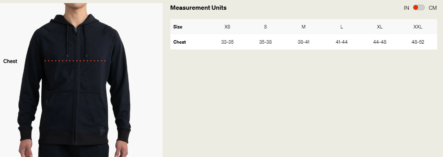Click the CM unit label
443x157 pixels.
[x=432, y=8]
